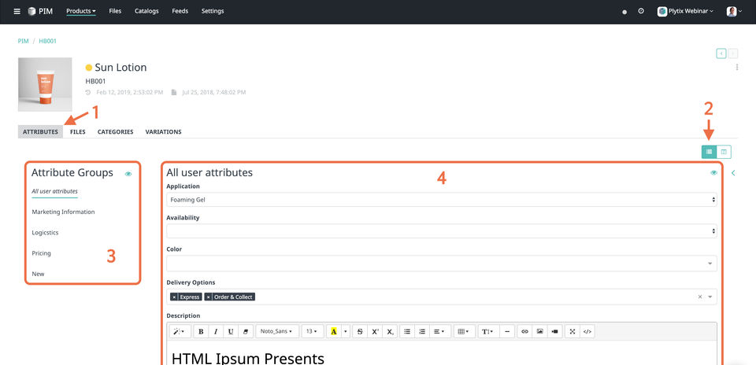Viewport: 756px width, 365px height.
Task: Pick the yellow text highlight color button
Action: tap(334, 331)
